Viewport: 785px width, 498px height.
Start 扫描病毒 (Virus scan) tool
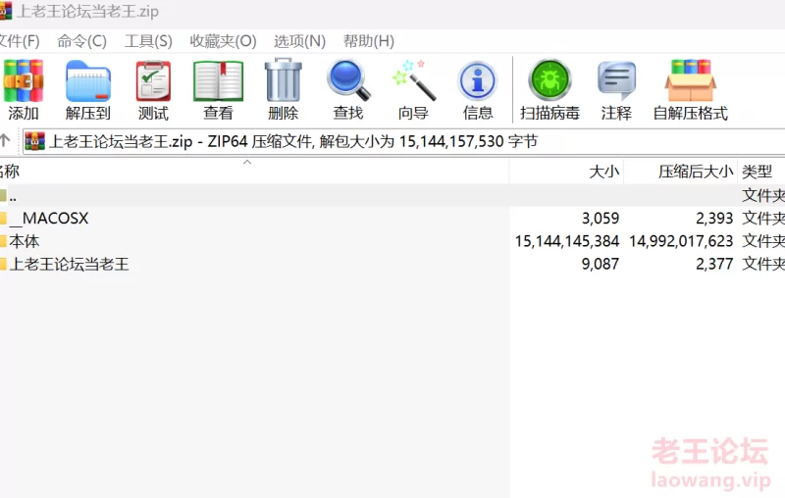coord(549,89)
